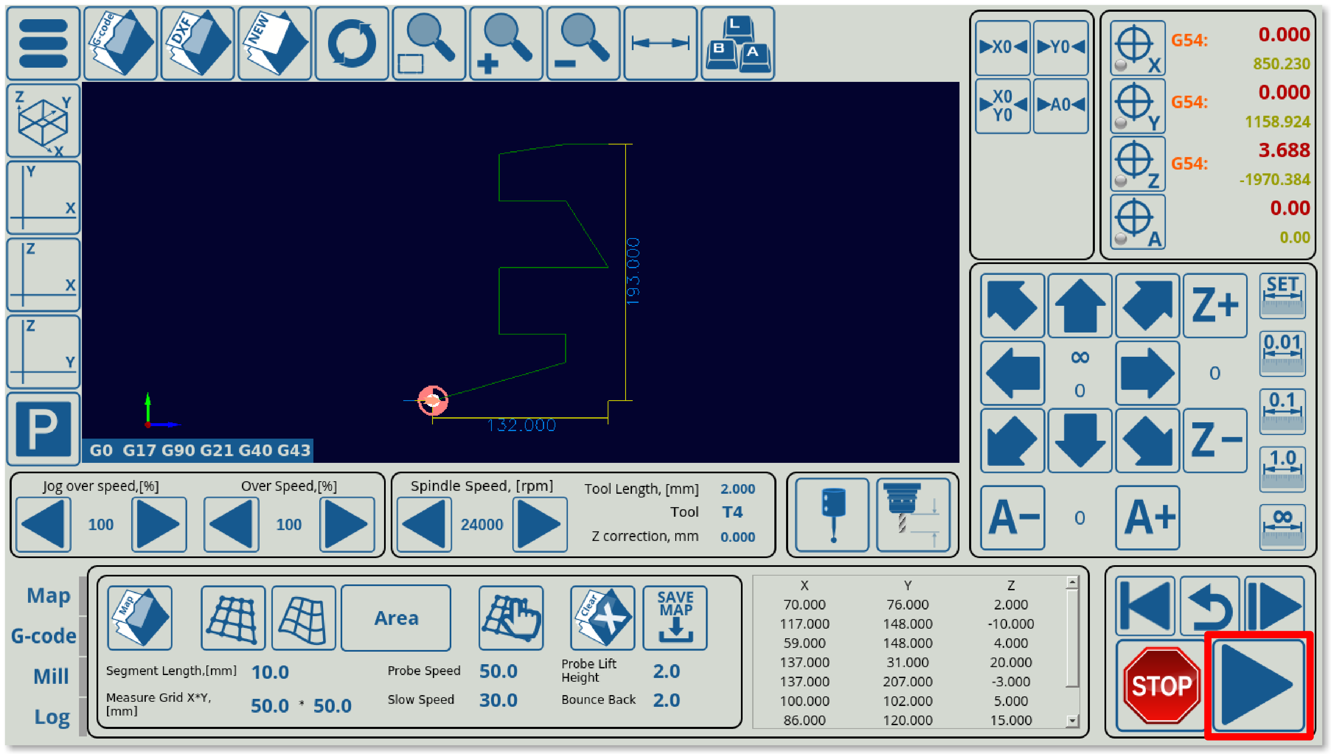Decrease jog over speed with left arrow
Image resolution: width=1331 pixels, height=754 pixels.
point(43,524)
